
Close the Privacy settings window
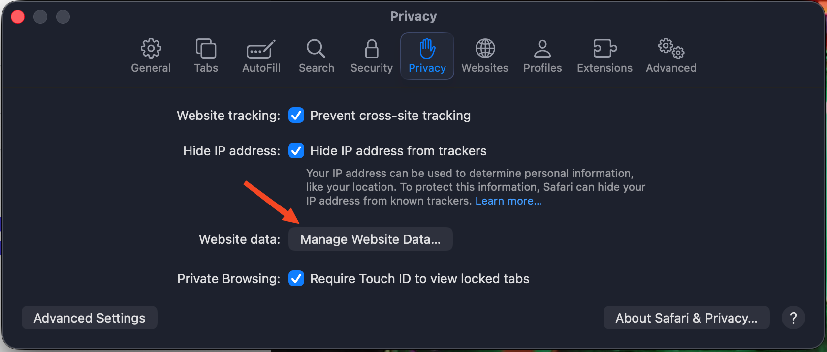18,17
